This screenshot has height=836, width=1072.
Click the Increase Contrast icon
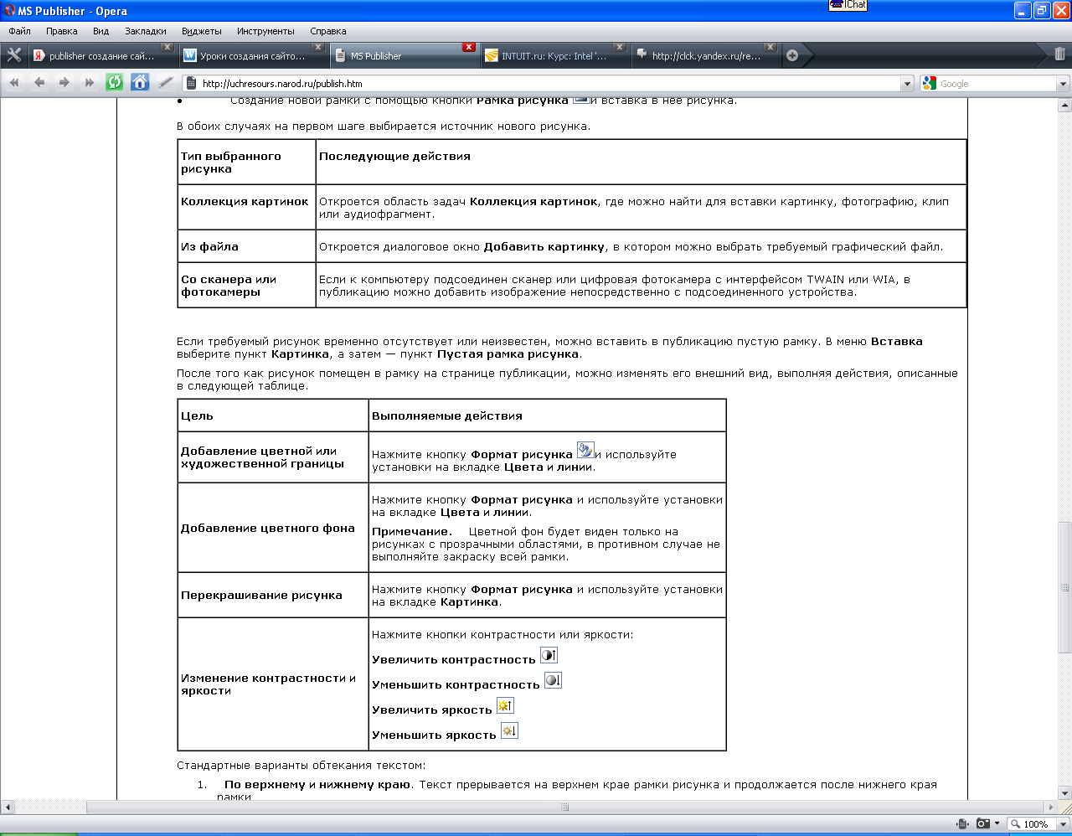549,655
